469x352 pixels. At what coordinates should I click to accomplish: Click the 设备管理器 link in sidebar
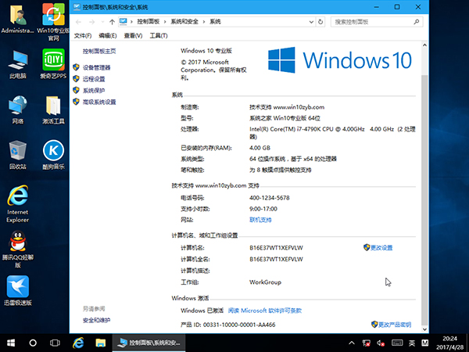[97, 68]
